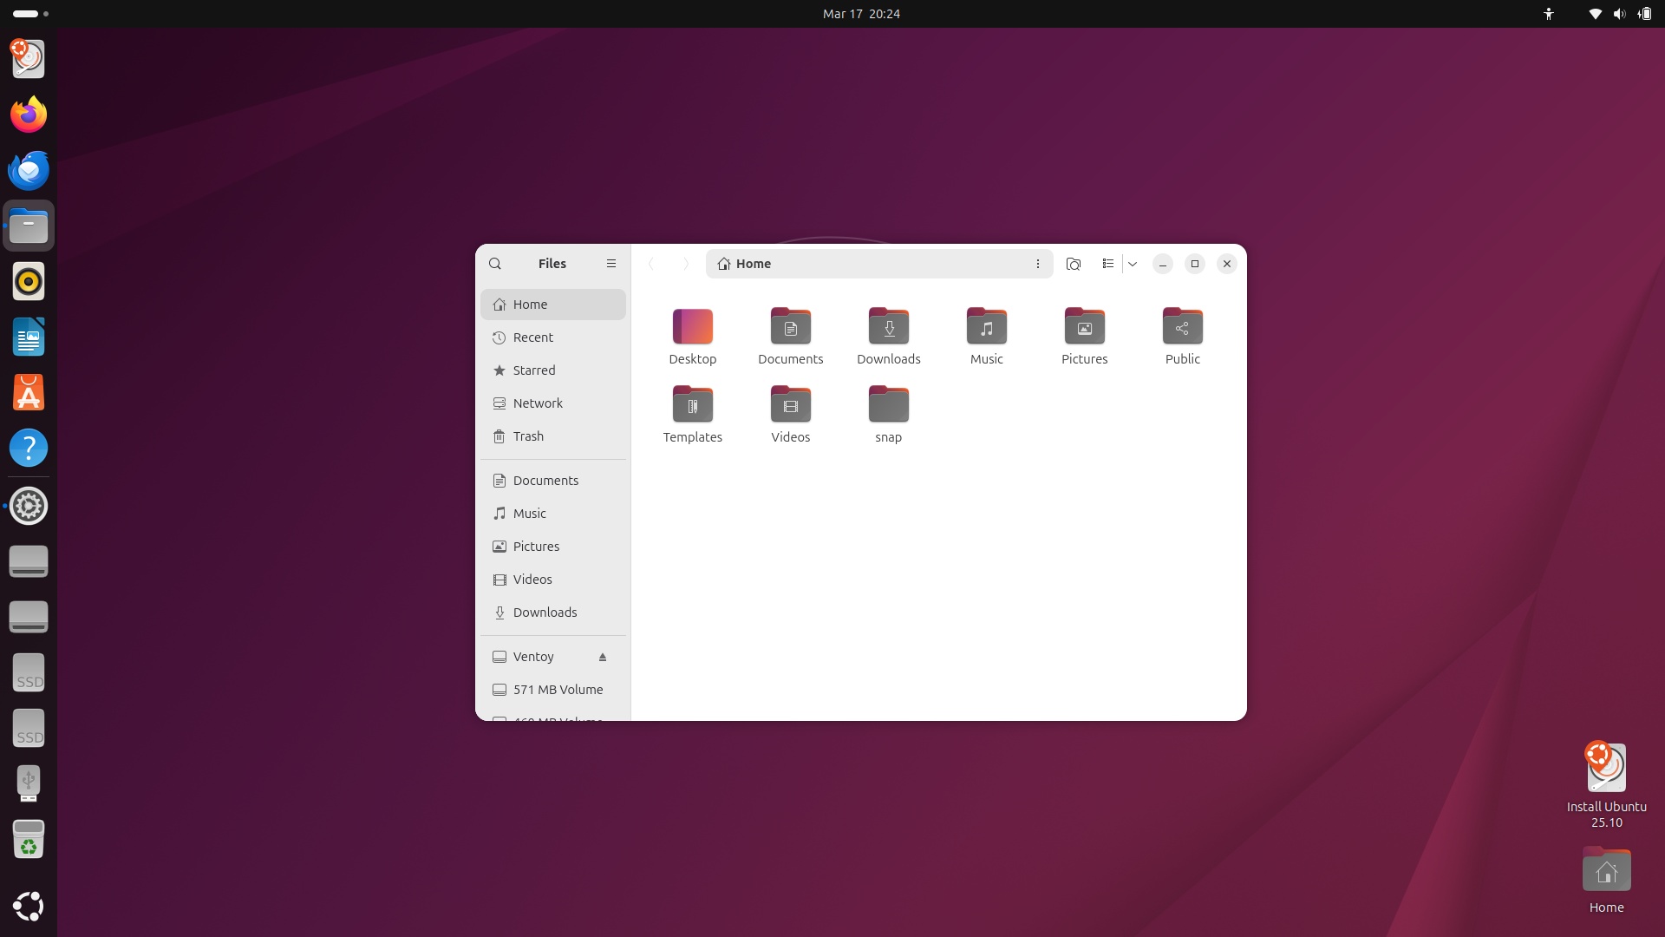
Task: Select Network in the sidebar
Action: click(537, 403)
